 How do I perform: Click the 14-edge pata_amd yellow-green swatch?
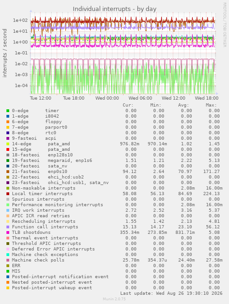[8, 144]
